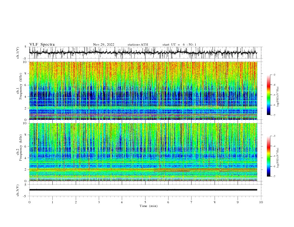
Task: Click time axis tick label "4"
Action: 122,203
